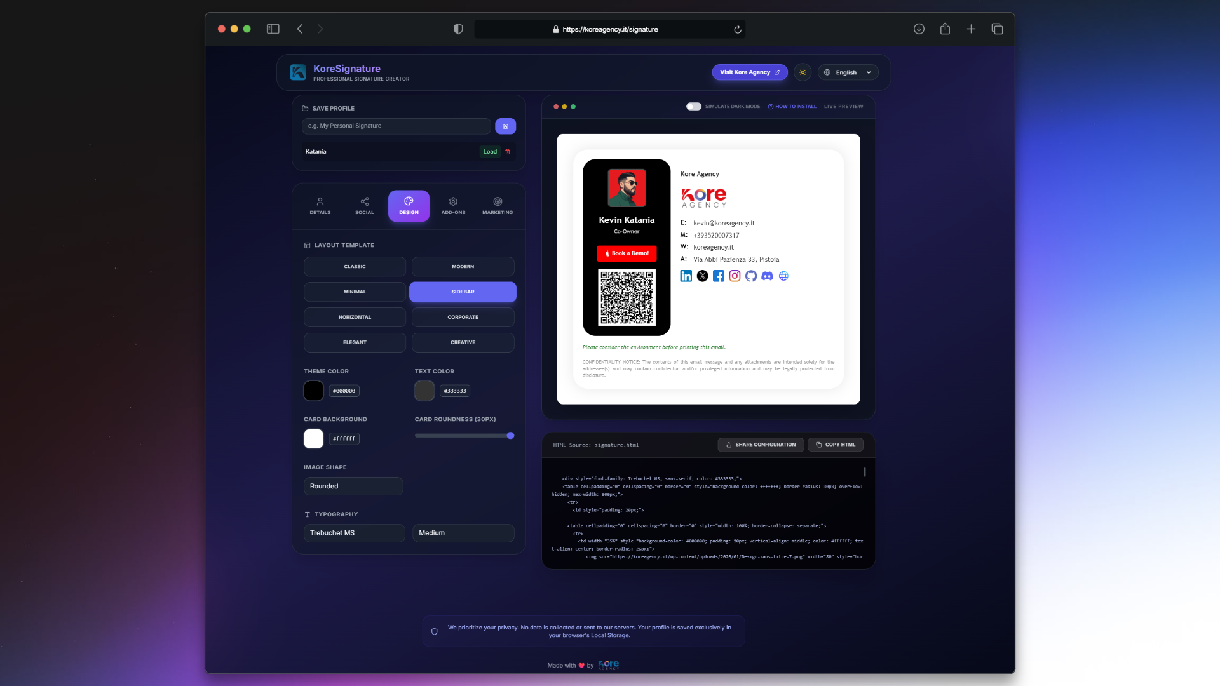Viewport: 1220px width, 686px height.
Task: Switch to the Social tab
Action: coord(364,206)
